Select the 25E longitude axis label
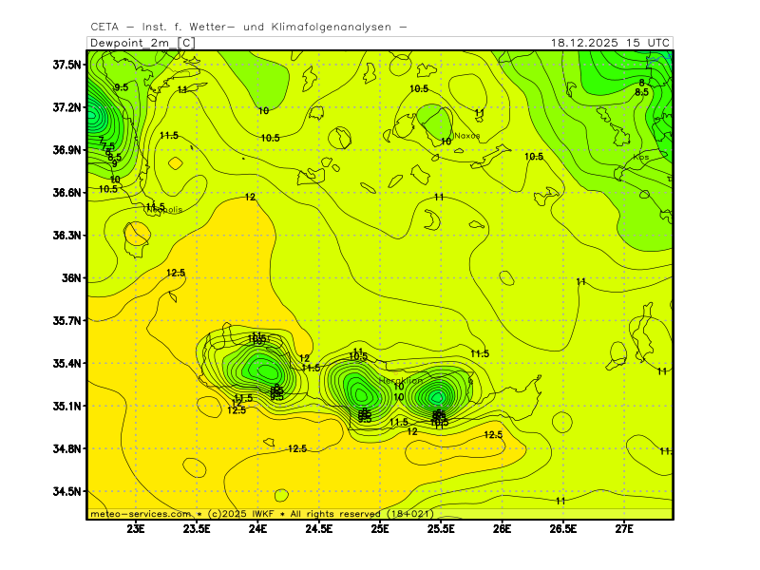Image resolution: width=760 pixels, height=570 pixels. click(x=380, y=528)
